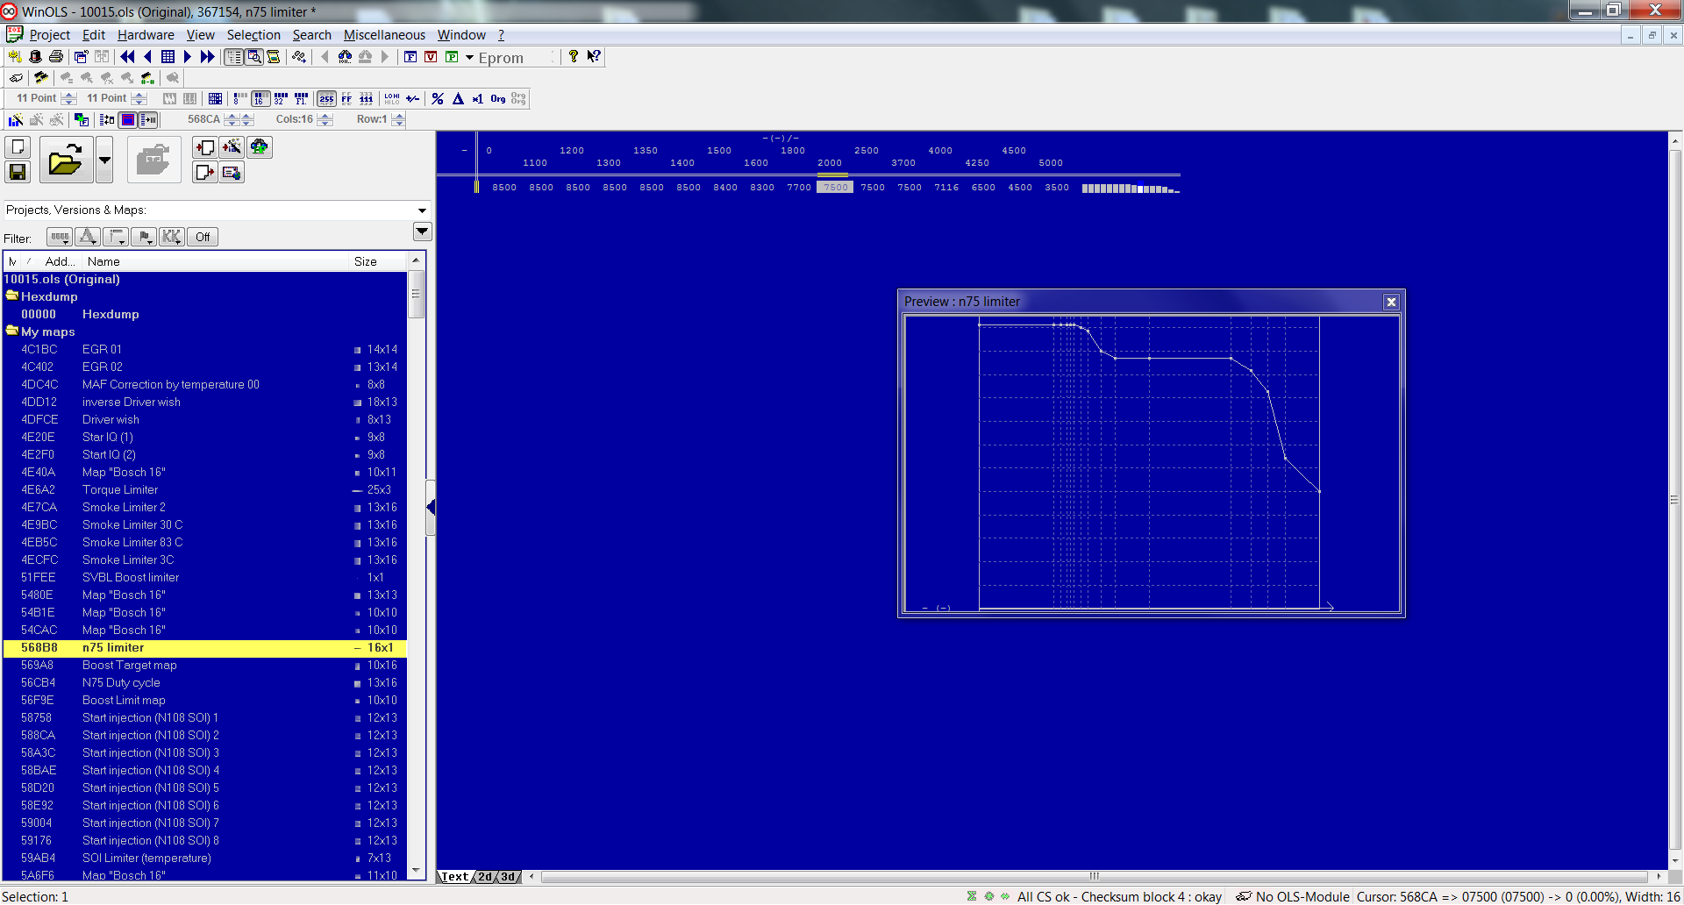The width and height of the screenshot is (1684, 905).
Task: Click the save floppy disk icon
Action: tap(18, 172)
